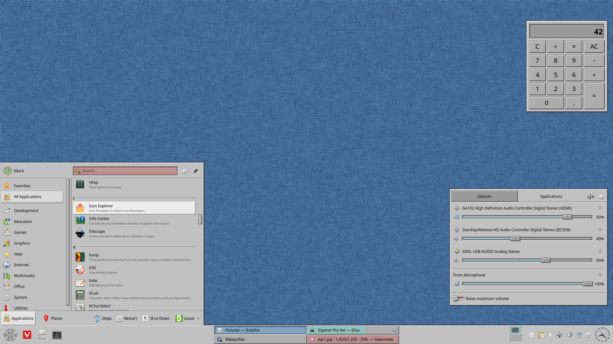Click the volume tray icon
The image size is (613, 344).
point(560,335)
